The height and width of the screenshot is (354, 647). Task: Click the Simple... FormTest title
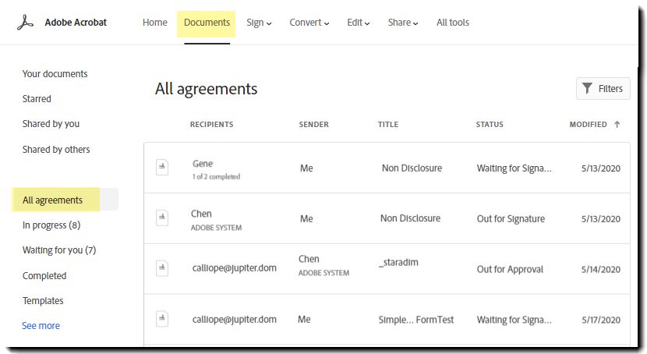[416, 320]
